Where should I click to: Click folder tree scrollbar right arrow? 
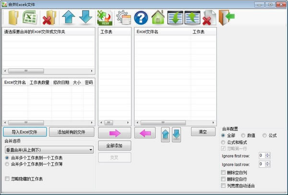(92, 71)
